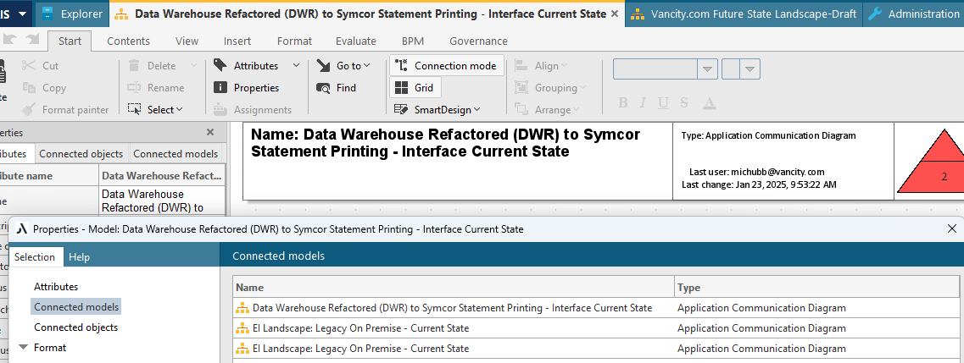Open the SmartDesign dropdown

437,110
